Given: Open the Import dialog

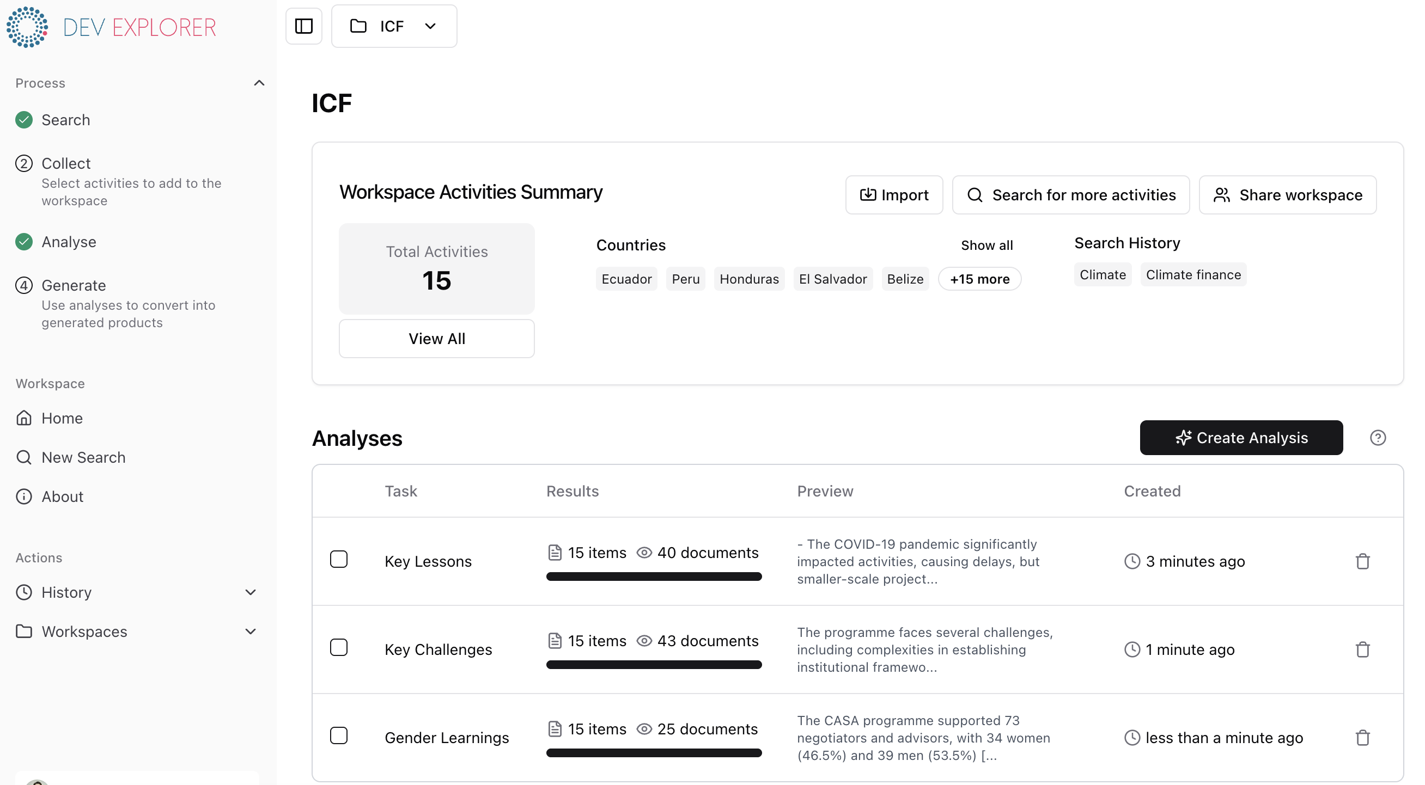Looking at the screenshot, I should (893, 194).
